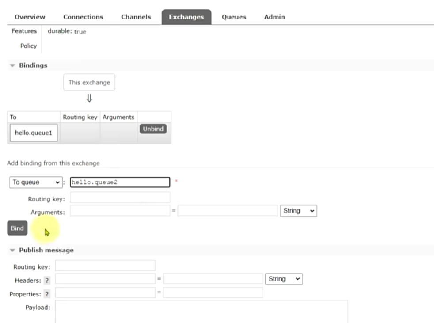
Task: Show help for Properties
Action: tap(47, 294)
